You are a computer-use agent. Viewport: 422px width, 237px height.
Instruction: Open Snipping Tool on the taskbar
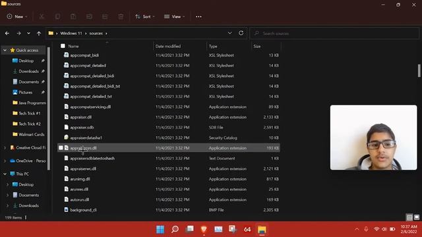point(233,229)
